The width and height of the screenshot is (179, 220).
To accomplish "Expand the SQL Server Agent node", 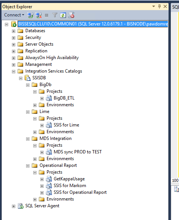I will [x=13, y=206].
